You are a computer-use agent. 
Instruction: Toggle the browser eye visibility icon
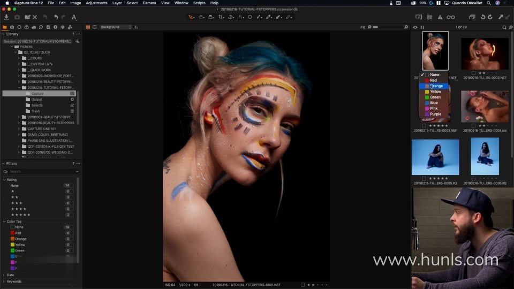pos(415,27)
